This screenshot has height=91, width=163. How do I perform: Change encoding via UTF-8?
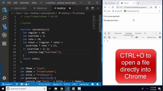pos(67,84)
